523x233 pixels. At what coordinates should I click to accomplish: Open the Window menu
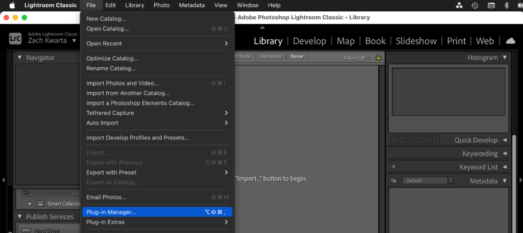pos(248,5)
